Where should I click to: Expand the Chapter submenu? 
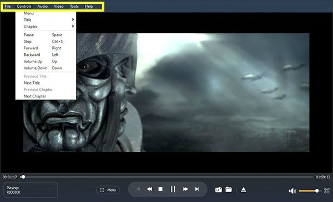click(x=46, y=27)
